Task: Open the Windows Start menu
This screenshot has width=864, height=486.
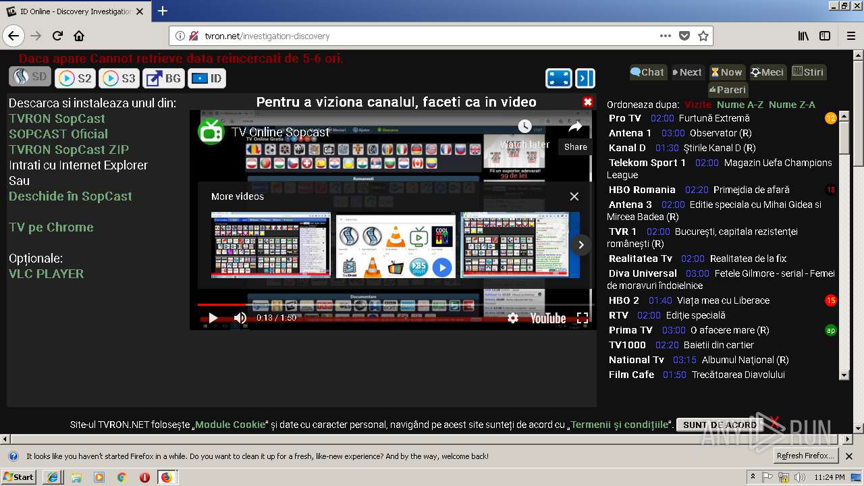Action: coord(19,477)
